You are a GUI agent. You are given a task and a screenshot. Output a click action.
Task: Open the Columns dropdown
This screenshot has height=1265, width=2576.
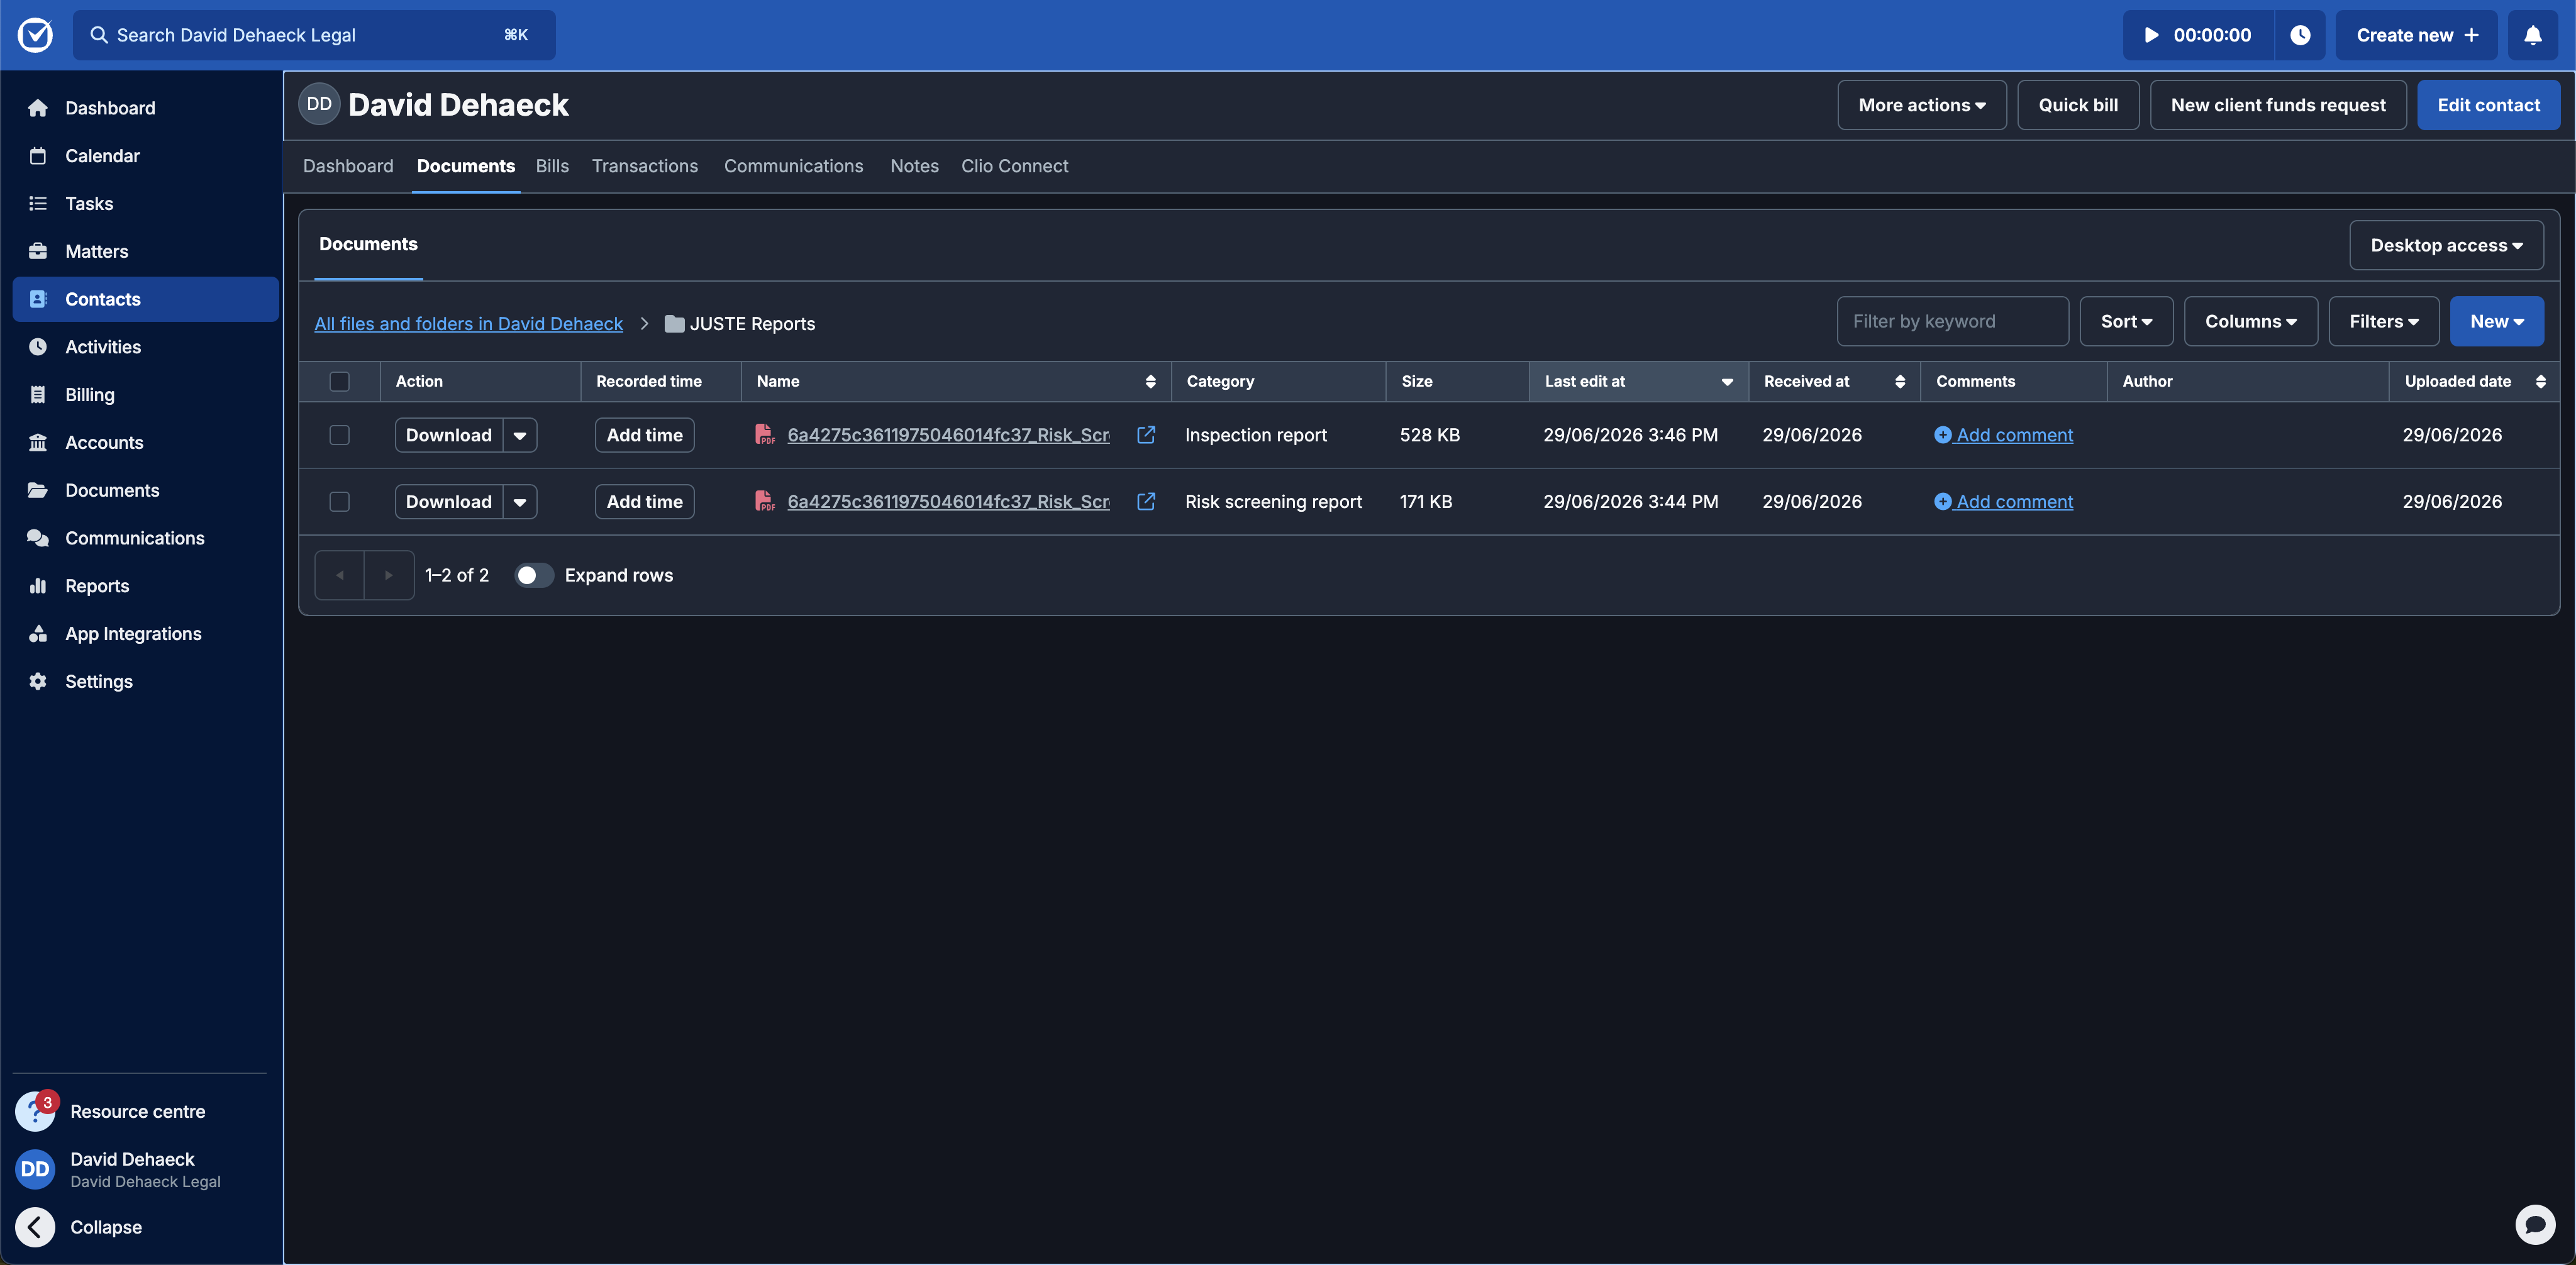[2250, 321]
